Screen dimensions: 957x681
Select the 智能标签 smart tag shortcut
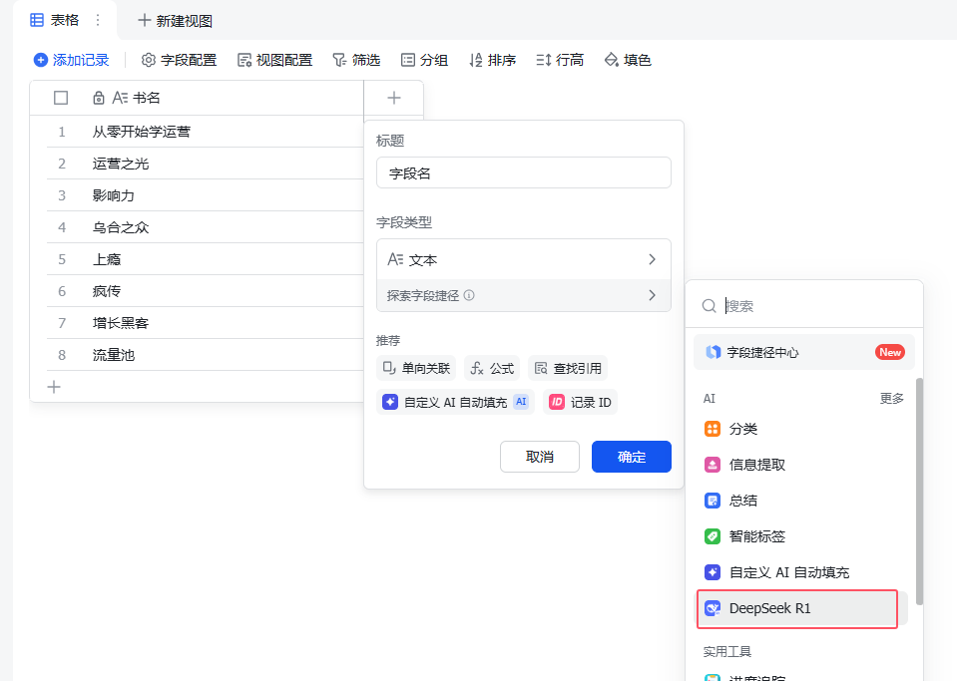click(x=755, y=535)
